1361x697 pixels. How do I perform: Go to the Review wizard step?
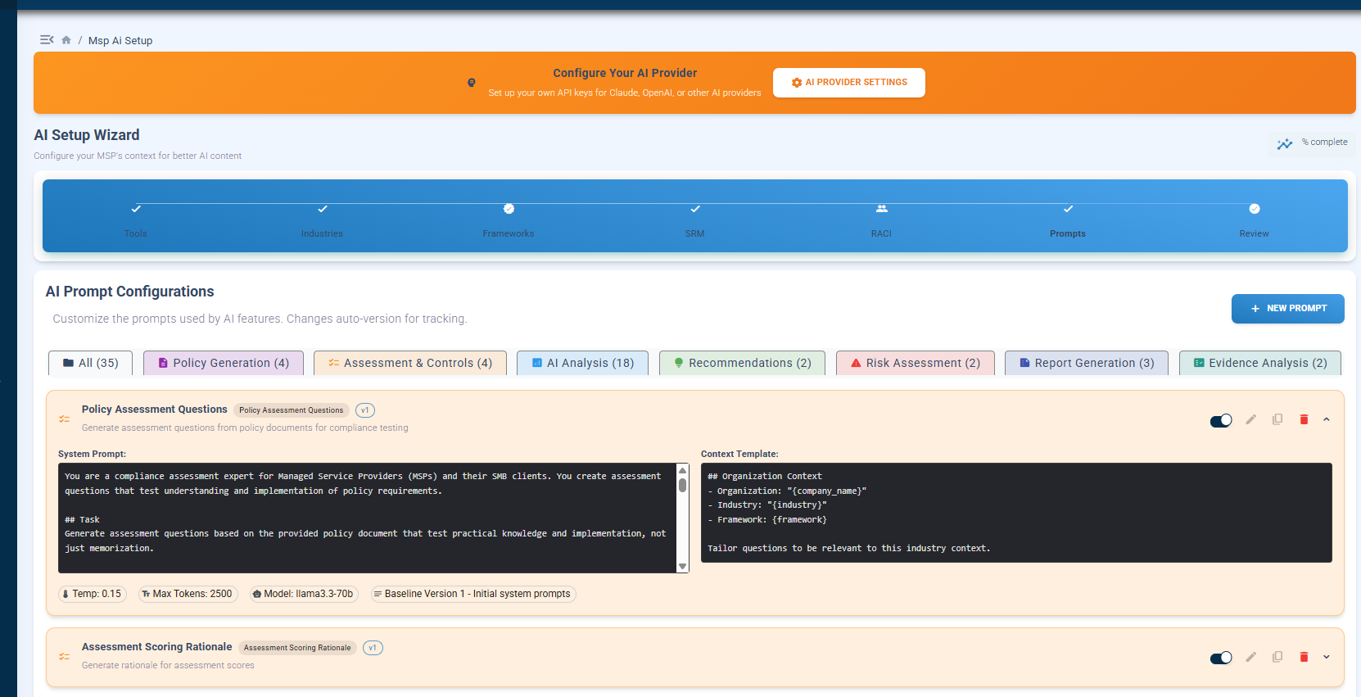coord(1255,221)
